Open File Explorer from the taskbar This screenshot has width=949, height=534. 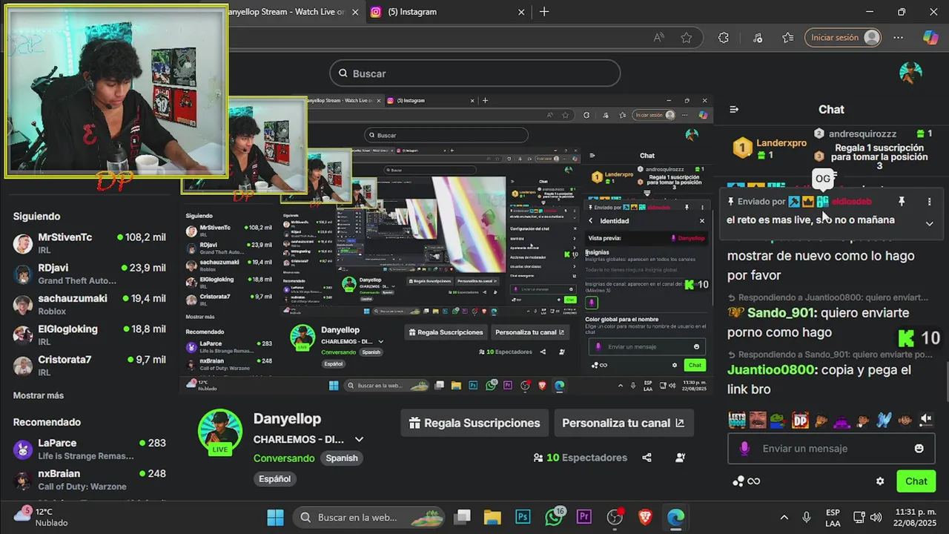click(492, 517)
